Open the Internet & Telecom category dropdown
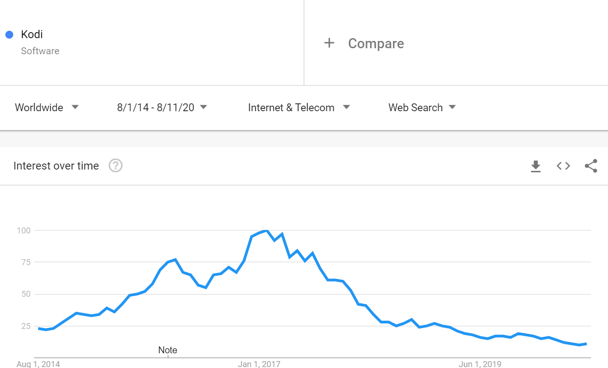 (x=299, y=108)
